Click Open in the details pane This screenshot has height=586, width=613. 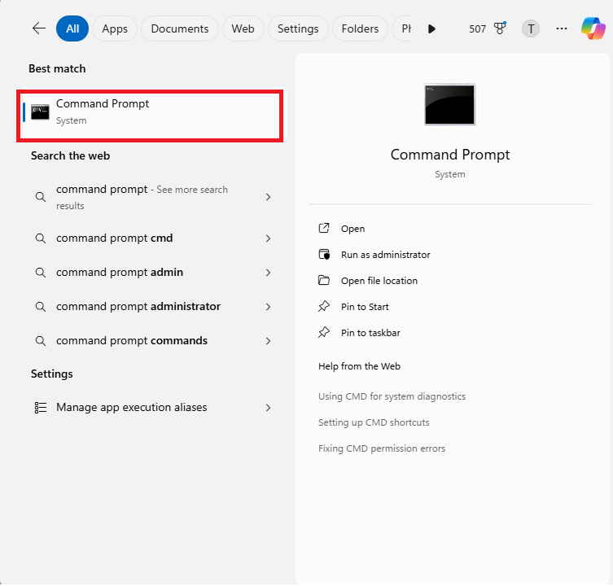tap(352, 229)
